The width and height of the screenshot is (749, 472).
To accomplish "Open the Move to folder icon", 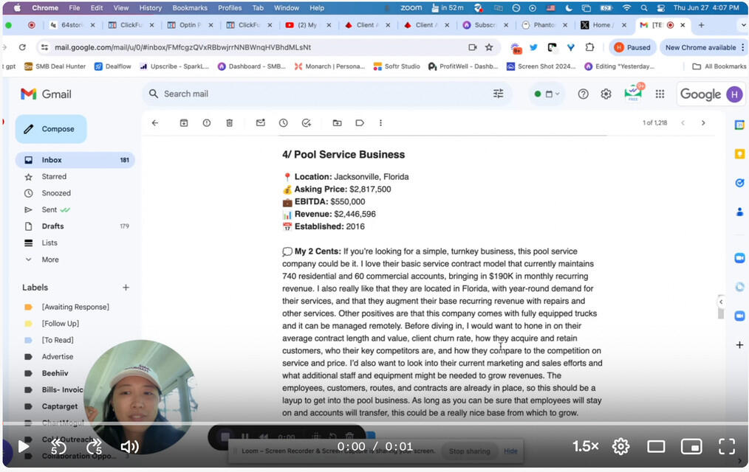I will coord(338,123).
